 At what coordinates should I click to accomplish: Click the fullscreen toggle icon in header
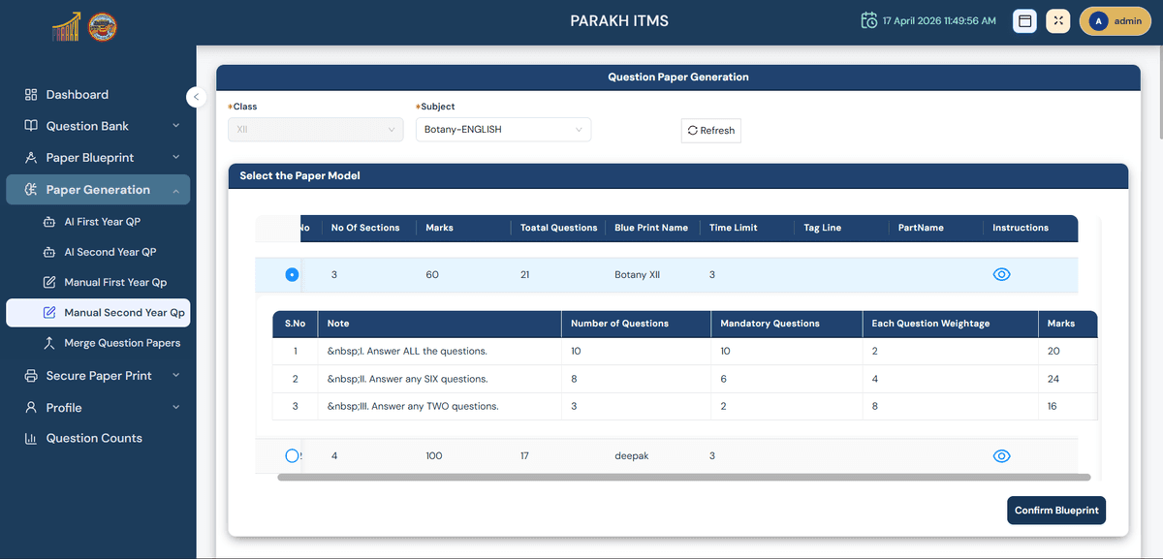(1057, 21)
